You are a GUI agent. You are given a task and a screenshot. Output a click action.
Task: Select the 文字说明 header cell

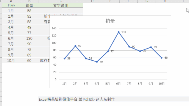[x=61, y=6]
